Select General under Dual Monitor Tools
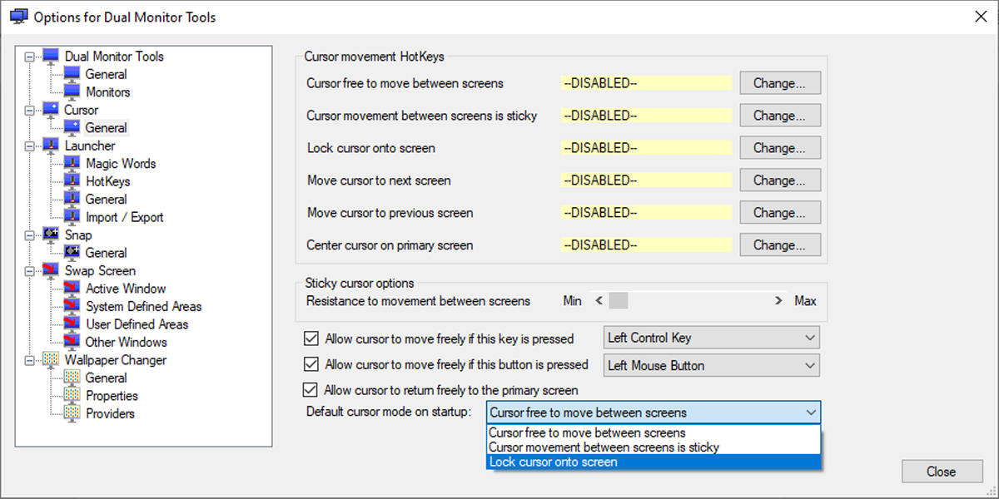 click(x=106, y=74)
